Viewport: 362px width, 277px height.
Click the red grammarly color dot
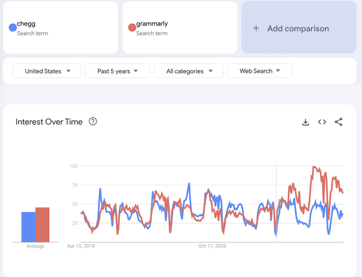132,28
